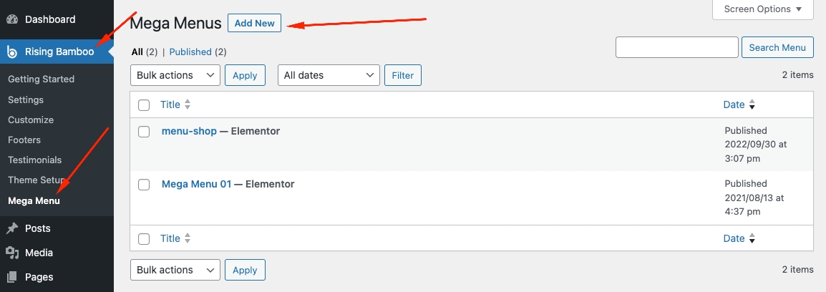The image size is (826, 292).
Task: Open Theme Setup submenu item
Action: tap(36, 180)
